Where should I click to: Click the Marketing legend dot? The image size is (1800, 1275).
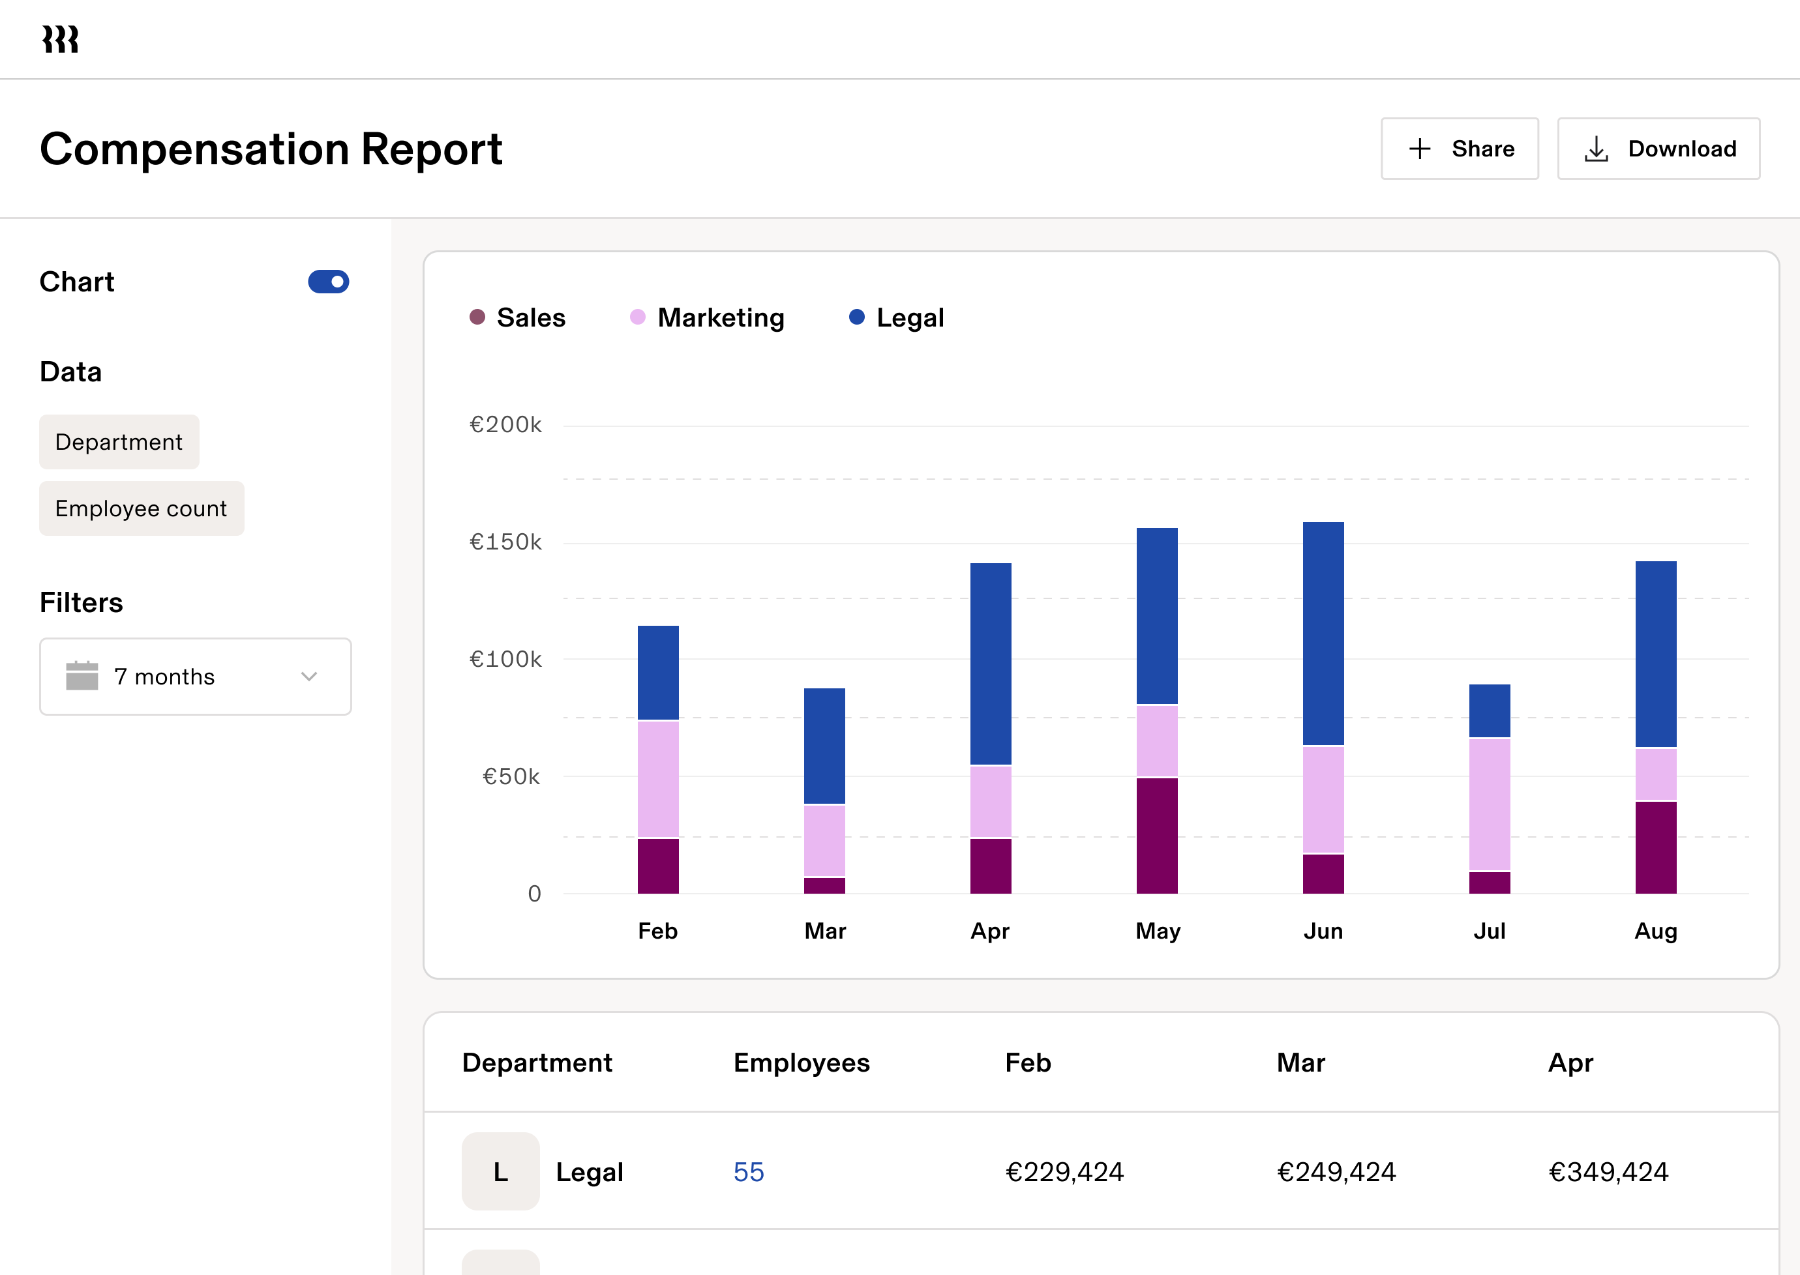pos(637,317)
